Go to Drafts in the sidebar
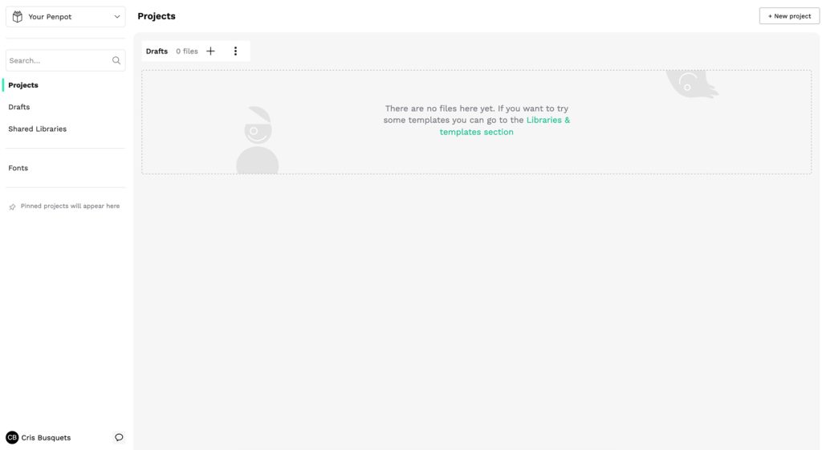Viewport: 822px width, 450px height. coord(19,107)
